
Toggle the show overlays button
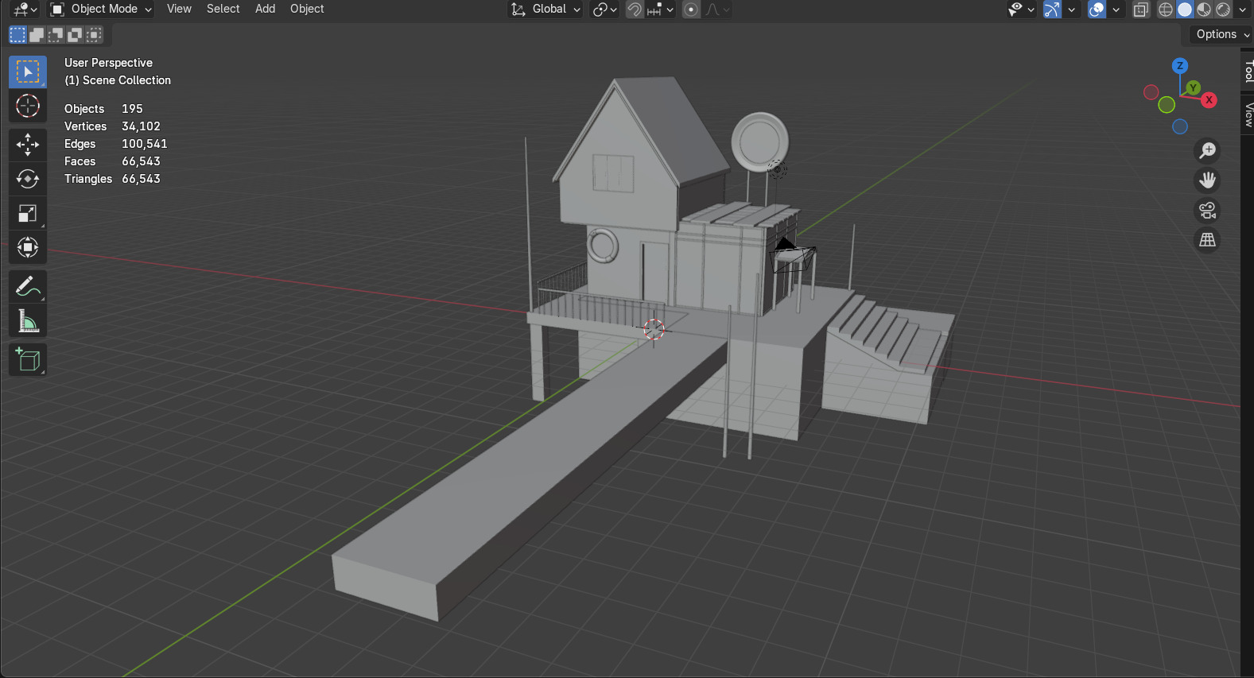pyautogui.click(x=1097, y=10)
